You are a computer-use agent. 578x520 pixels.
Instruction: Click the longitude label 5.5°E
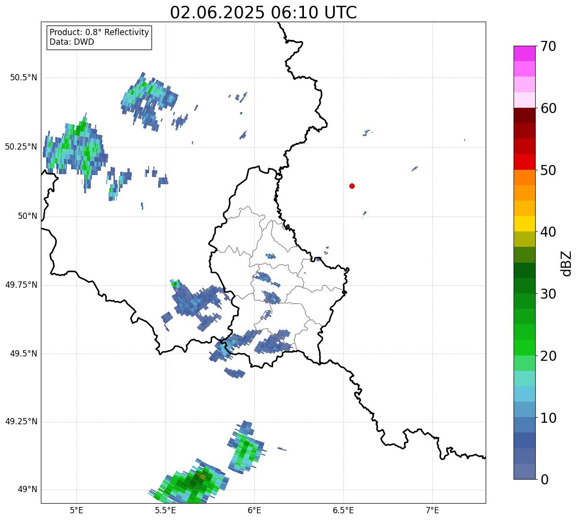pyautogui.click(x=165, y=510)
